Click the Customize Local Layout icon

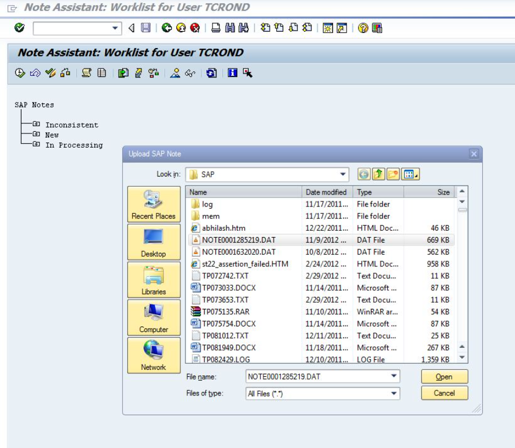pos(377,28)
